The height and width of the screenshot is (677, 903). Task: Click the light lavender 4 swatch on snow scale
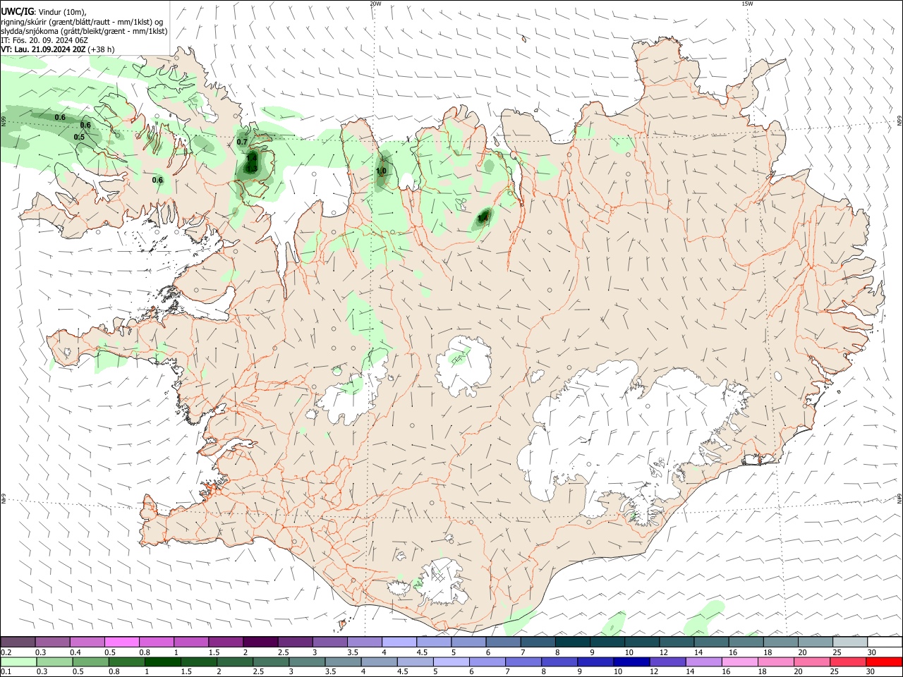coord(399,642)
